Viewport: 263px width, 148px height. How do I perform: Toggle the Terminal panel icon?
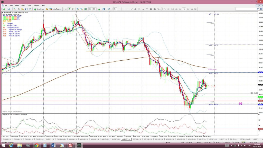coord(26,9)
